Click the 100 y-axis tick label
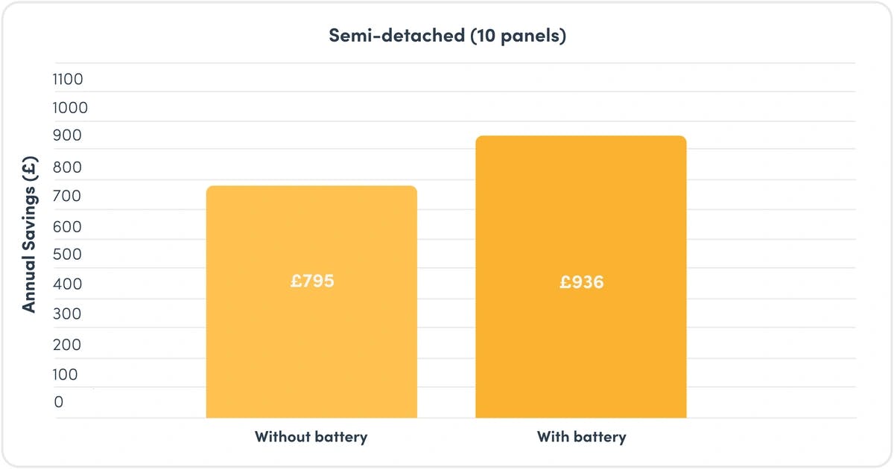The height and width of the screenshot is (469, 894). coord(66,374)
